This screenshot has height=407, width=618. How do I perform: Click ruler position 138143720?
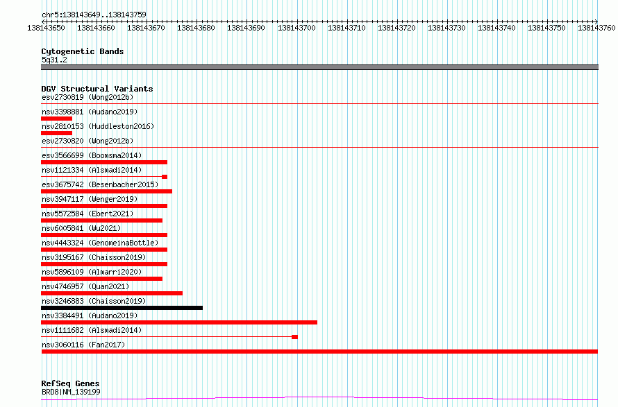tap(397, 28)
